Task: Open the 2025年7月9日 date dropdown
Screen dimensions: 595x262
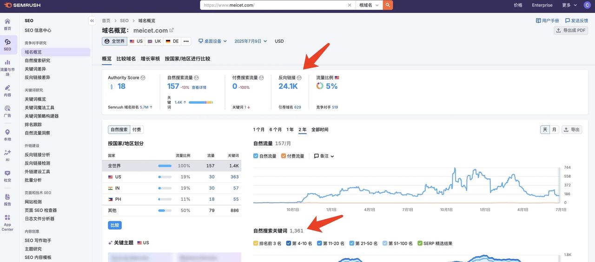Action: (251, 41)
